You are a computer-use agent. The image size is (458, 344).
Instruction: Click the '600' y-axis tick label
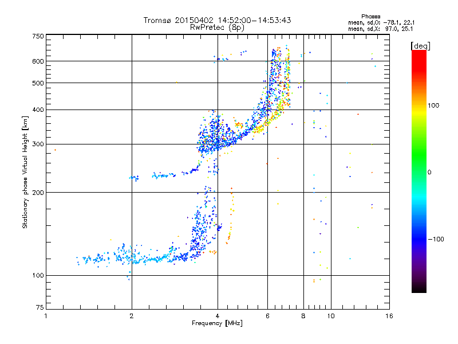(x=38, y=61)
